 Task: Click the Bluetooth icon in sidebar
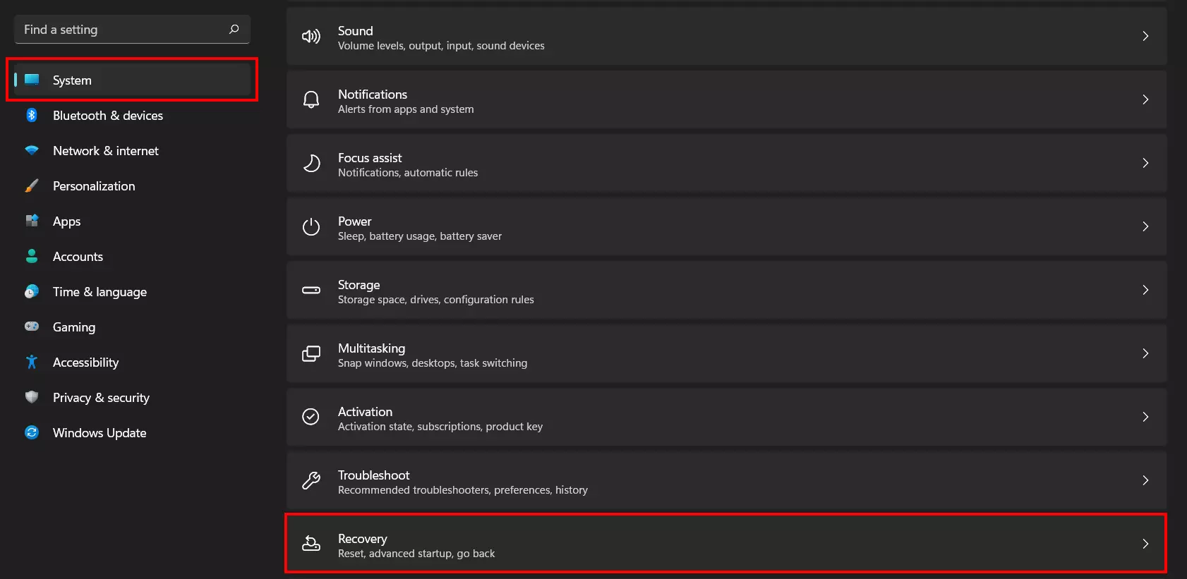[32, 115]
